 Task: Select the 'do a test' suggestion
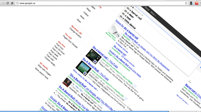(x=126, y=17)
